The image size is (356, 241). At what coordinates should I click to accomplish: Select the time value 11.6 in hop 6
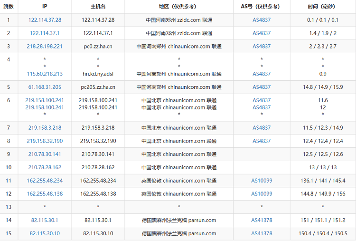pyautogui.click(x=323, y=100)
